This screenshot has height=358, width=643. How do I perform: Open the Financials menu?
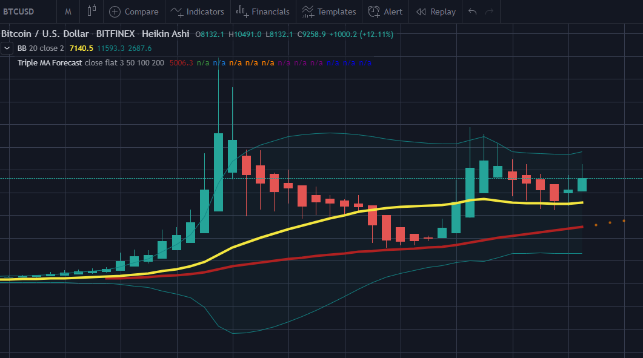[x=262, y=12]
